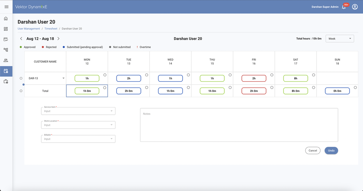
Task: Click the Rejected legend red dot
Action: point(43,47)
